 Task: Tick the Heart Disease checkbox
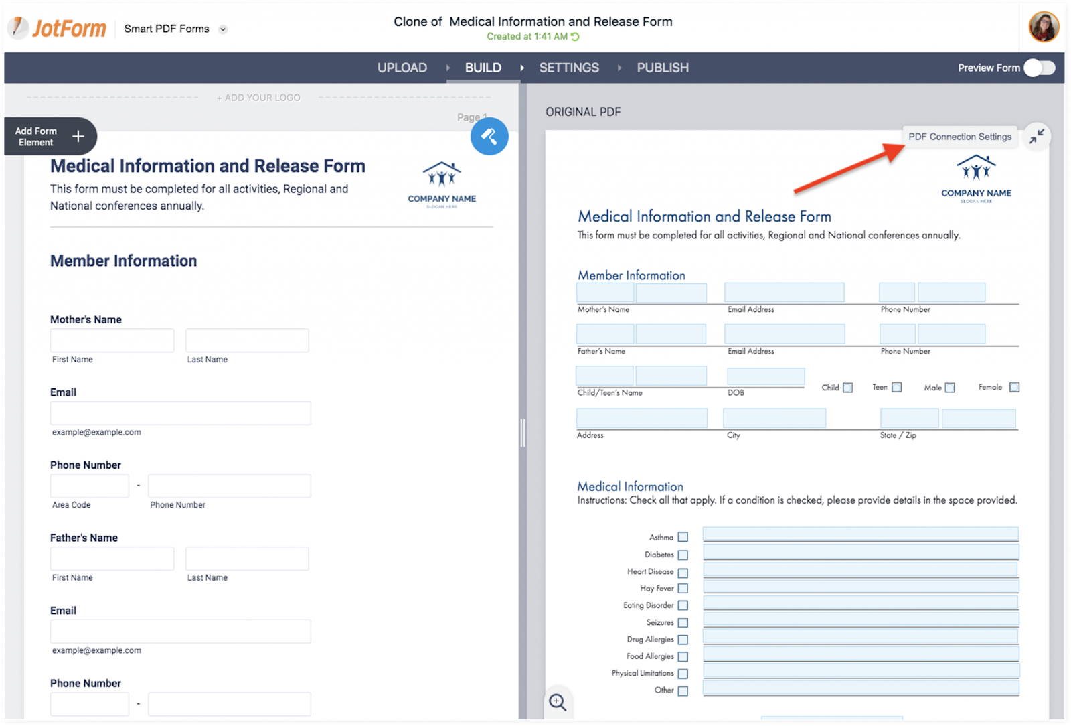click(683, 573)
